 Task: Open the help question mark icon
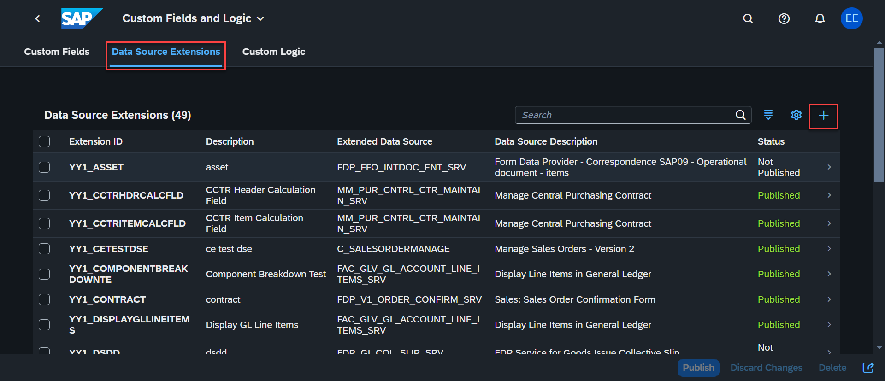click(784, 18)
